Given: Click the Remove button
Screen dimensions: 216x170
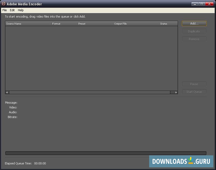Looking at the screenshot, I should 194,39.
